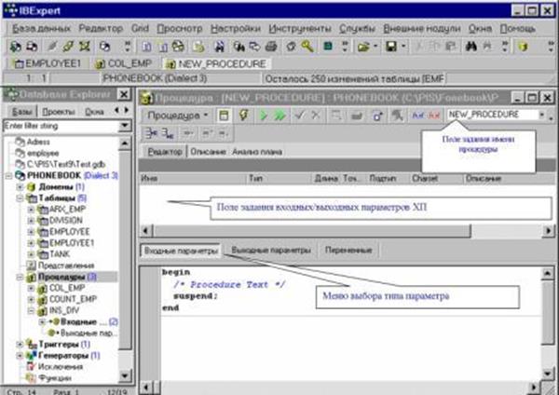
Task: Expand the Домены tree node
Action: coord(20,187)
